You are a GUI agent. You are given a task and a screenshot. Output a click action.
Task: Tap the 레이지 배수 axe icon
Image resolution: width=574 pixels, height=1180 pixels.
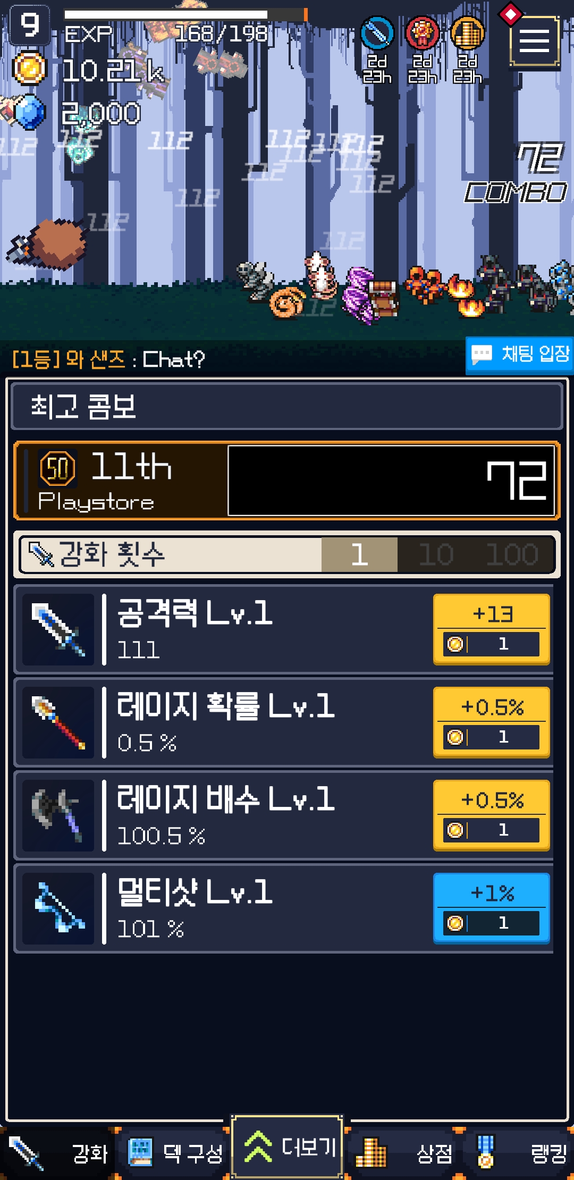pyautogui.click(x=58, y=815)
